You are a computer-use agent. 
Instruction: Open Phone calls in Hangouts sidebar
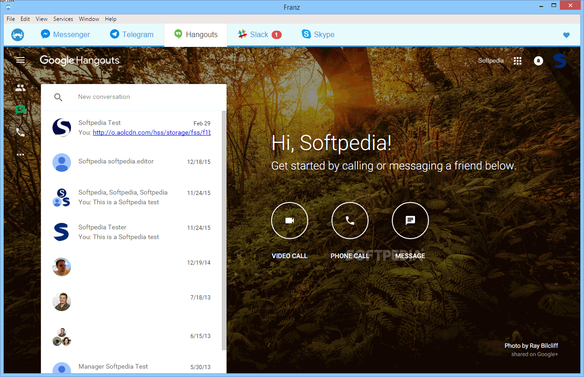point(20,132)
